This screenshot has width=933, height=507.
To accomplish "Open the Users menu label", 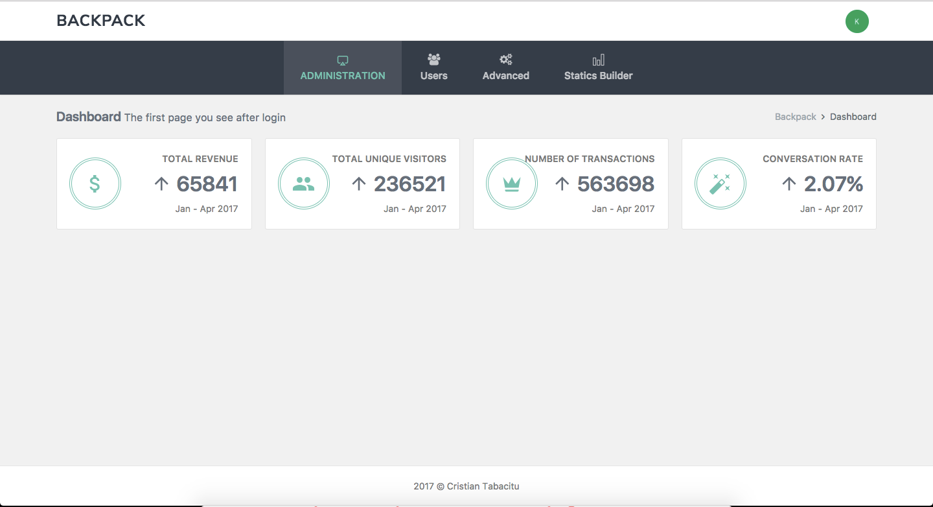I will click(434, 76).
